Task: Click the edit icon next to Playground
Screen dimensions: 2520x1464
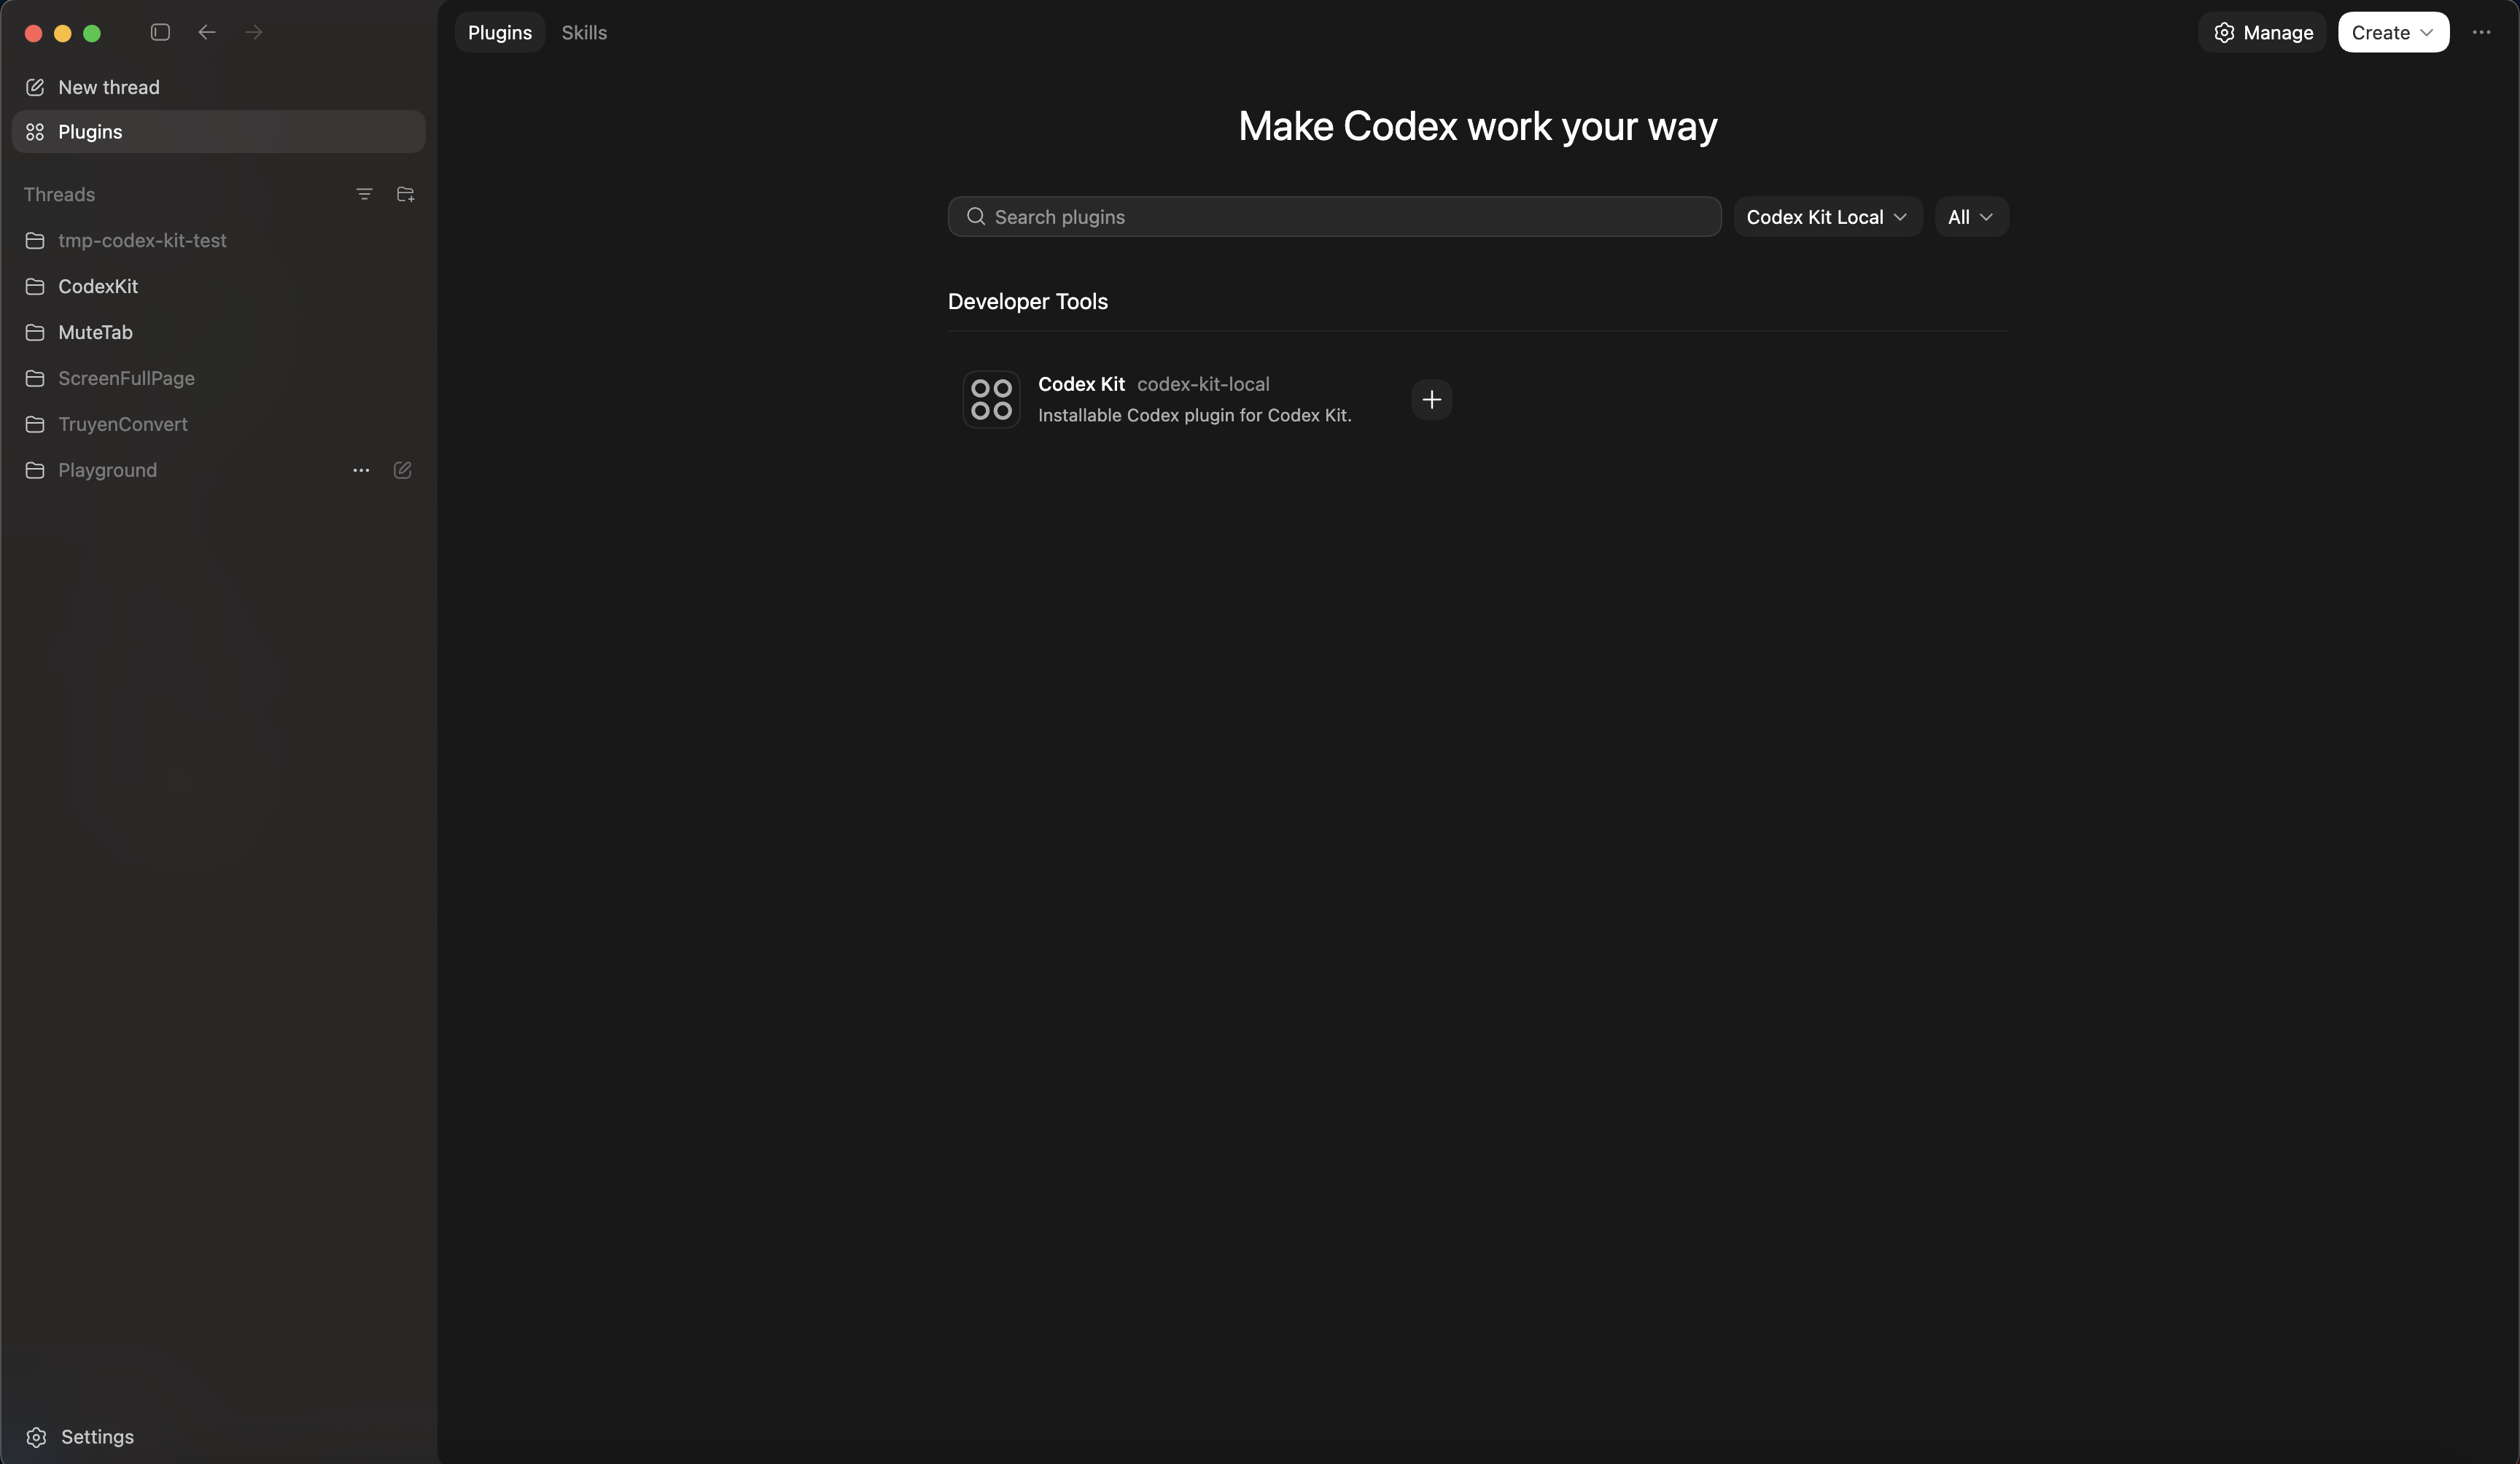Action: (403, 470)
